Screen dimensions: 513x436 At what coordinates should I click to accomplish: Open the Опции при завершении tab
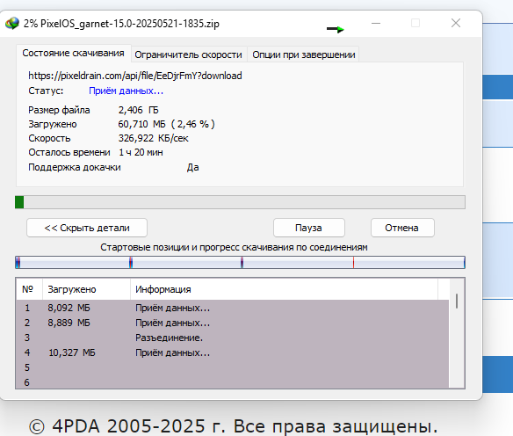pos(304,54)
